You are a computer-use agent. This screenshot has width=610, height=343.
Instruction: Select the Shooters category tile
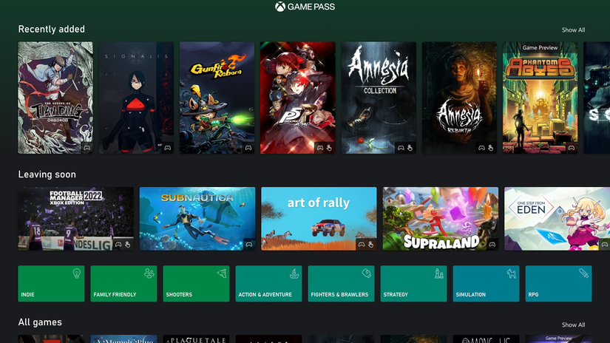point(196,284)
